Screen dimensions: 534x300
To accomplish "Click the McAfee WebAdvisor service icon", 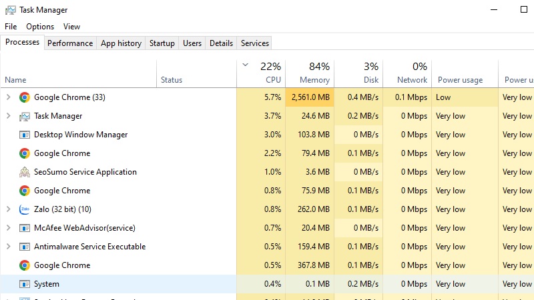I will pyautogui.click(x=25, y=228).
